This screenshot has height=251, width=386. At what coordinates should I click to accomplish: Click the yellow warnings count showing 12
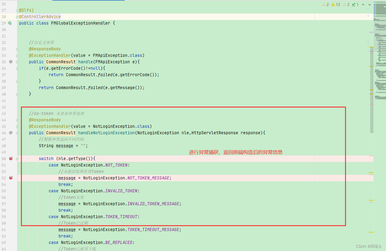click(335, 4)
